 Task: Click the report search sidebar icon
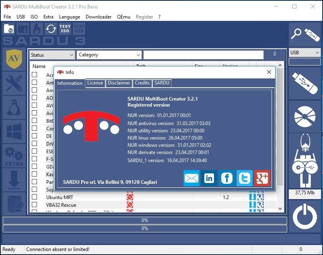(x=14, y=204)
